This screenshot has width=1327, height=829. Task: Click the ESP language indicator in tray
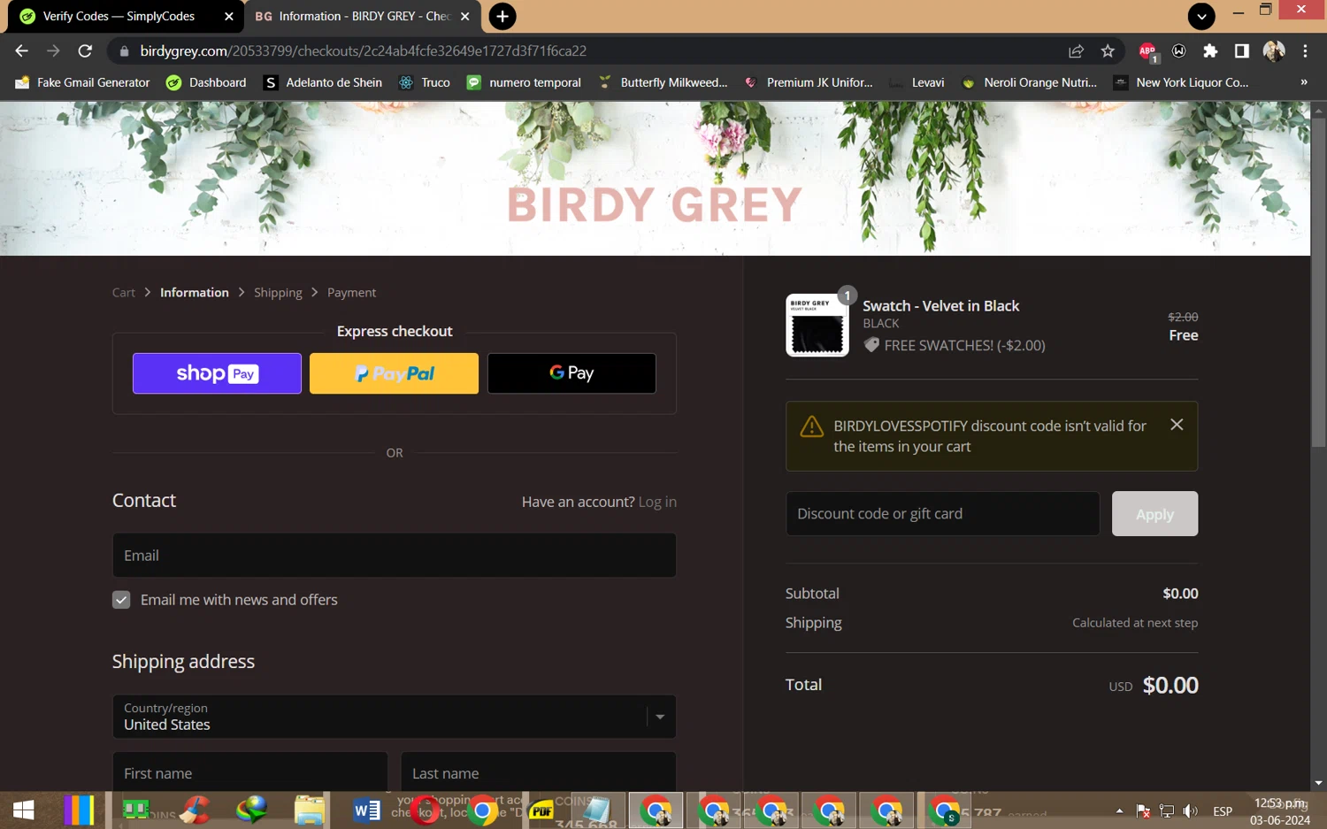click(1223, 810)
